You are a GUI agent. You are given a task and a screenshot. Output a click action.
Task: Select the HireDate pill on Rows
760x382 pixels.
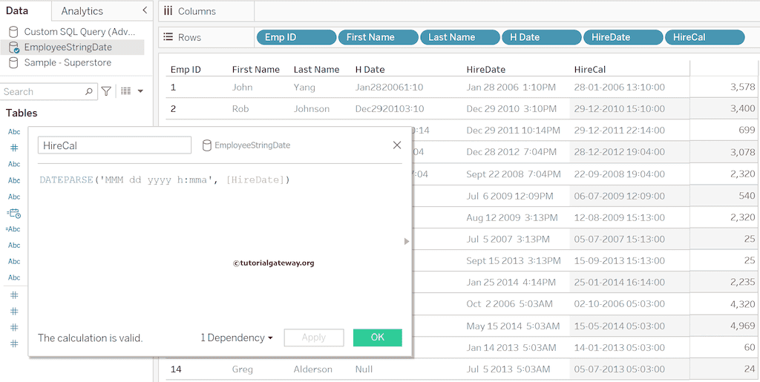coord(623,37)
